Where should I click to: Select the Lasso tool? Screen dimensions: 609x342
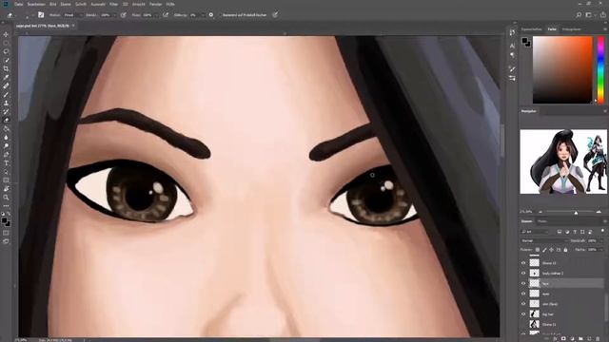click(x=6, y=51)
